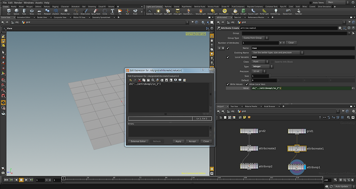Open the Main takes dropdown
This screenshot has width=356, height=189.
338,2
